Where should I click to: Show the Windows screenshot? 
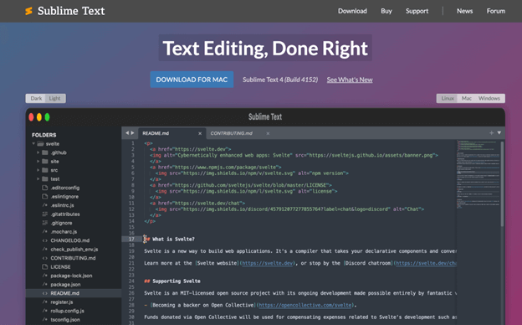(x=489, y=98)
